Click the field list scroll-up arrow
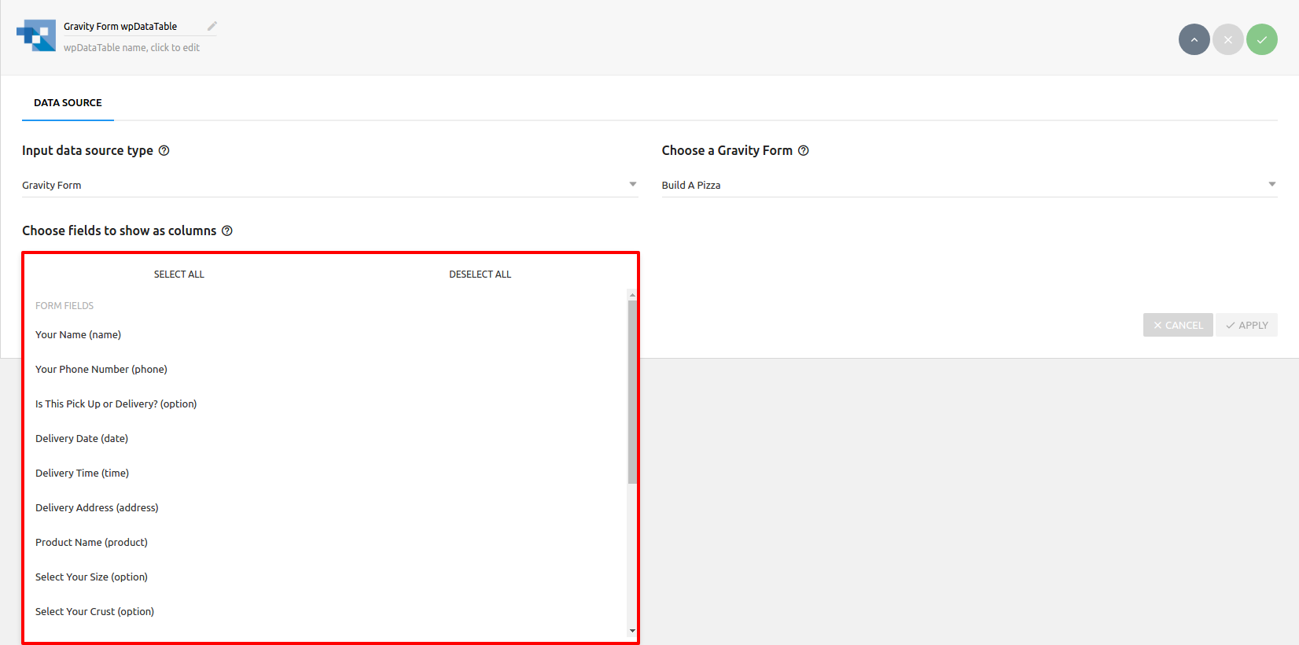 [x=632, y=295]
